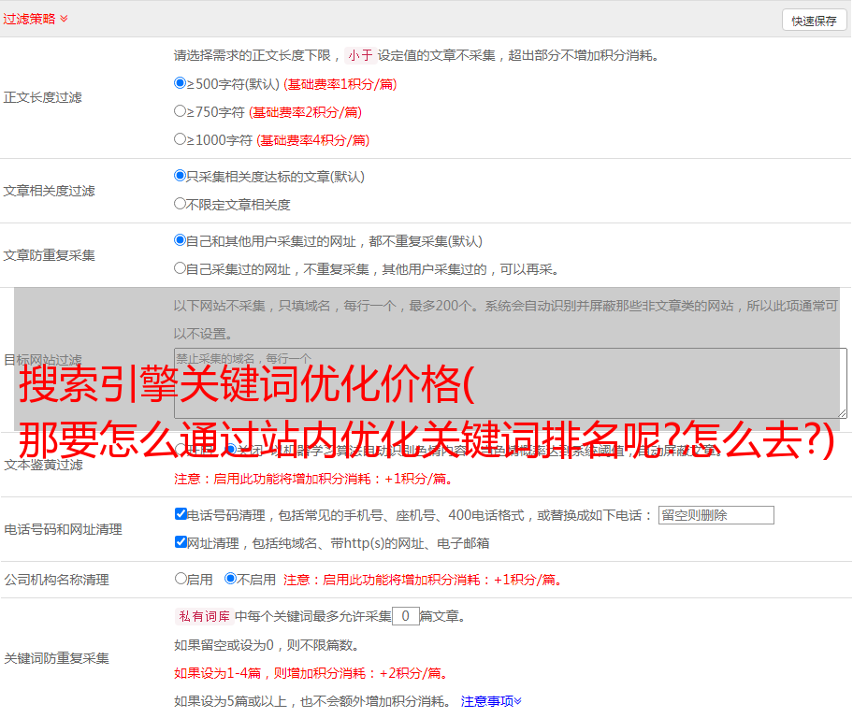Click the 禁止采集的域名 textarea
This screenshot has width=853, height=718.
coord(510,383)
